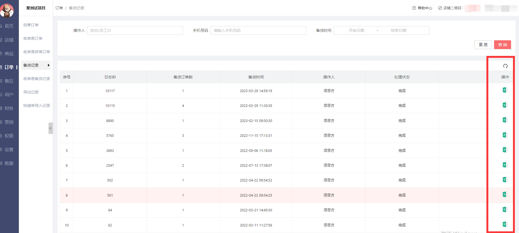Viewport: 519px width, 233px height.
Task: Open the 帮助中心 help center
Action: click(x=422, y=8)
